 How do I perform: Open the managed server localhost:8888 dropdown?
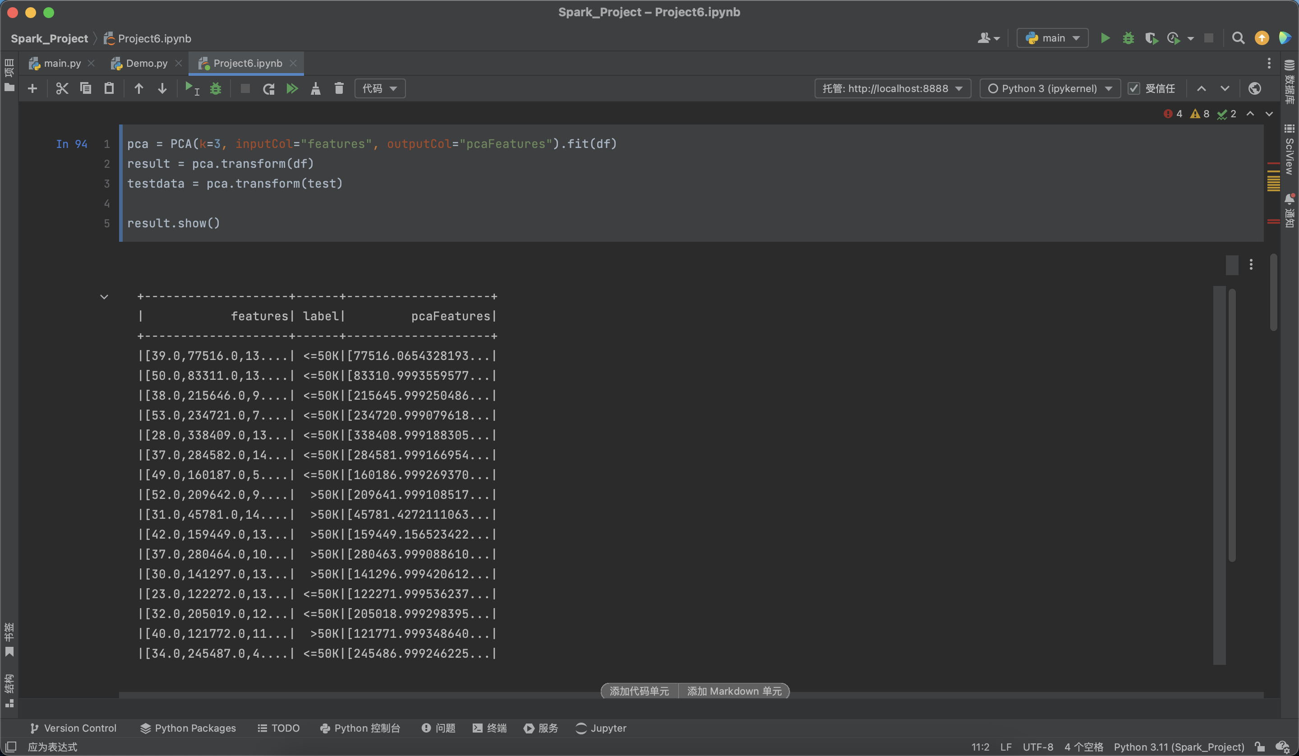point(893,89)
